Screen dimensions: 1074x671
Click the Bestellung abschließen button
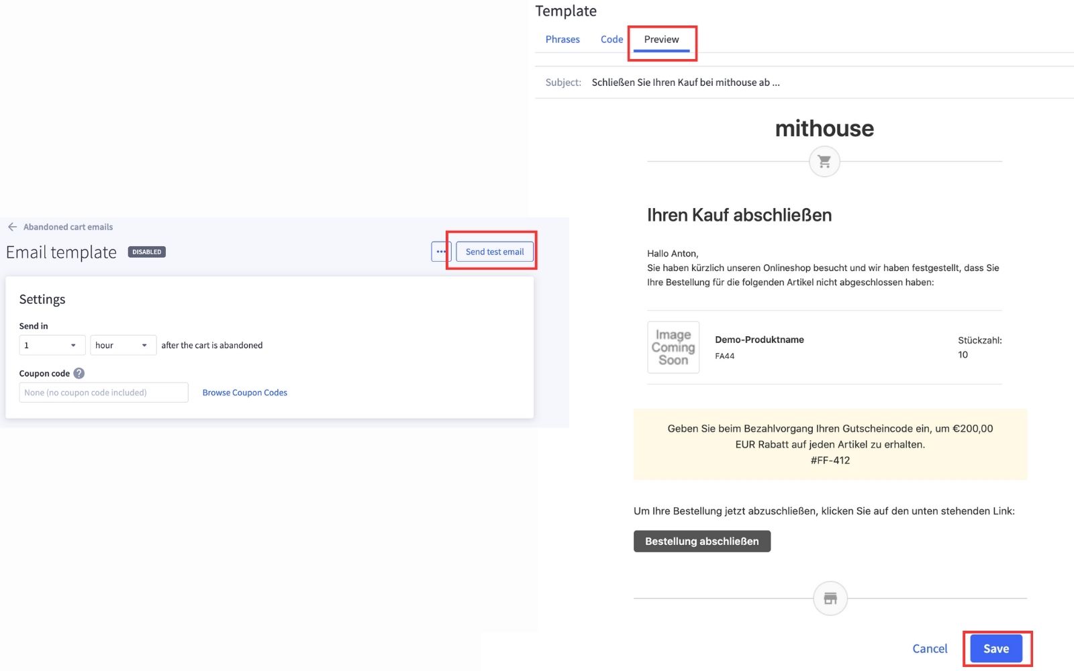pyautogui.click(x=702, y=541)
